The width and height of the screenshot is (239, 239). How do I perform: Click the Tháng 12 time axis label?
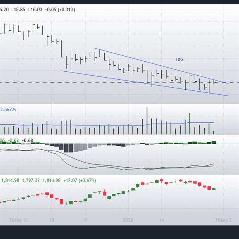coord(18,220)
